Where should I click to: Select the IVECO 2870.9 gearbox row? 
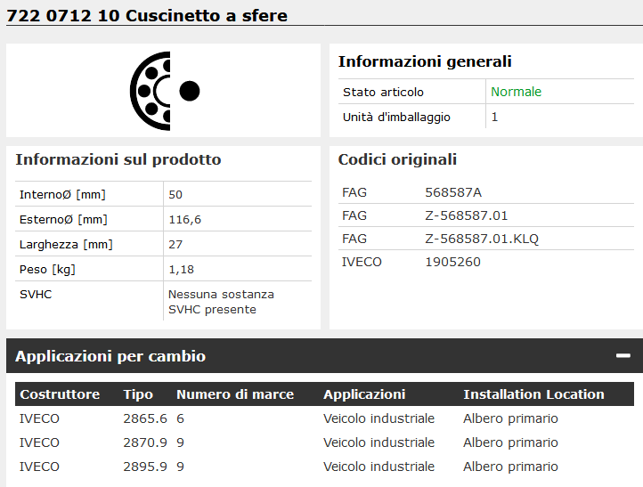[324, 442]
